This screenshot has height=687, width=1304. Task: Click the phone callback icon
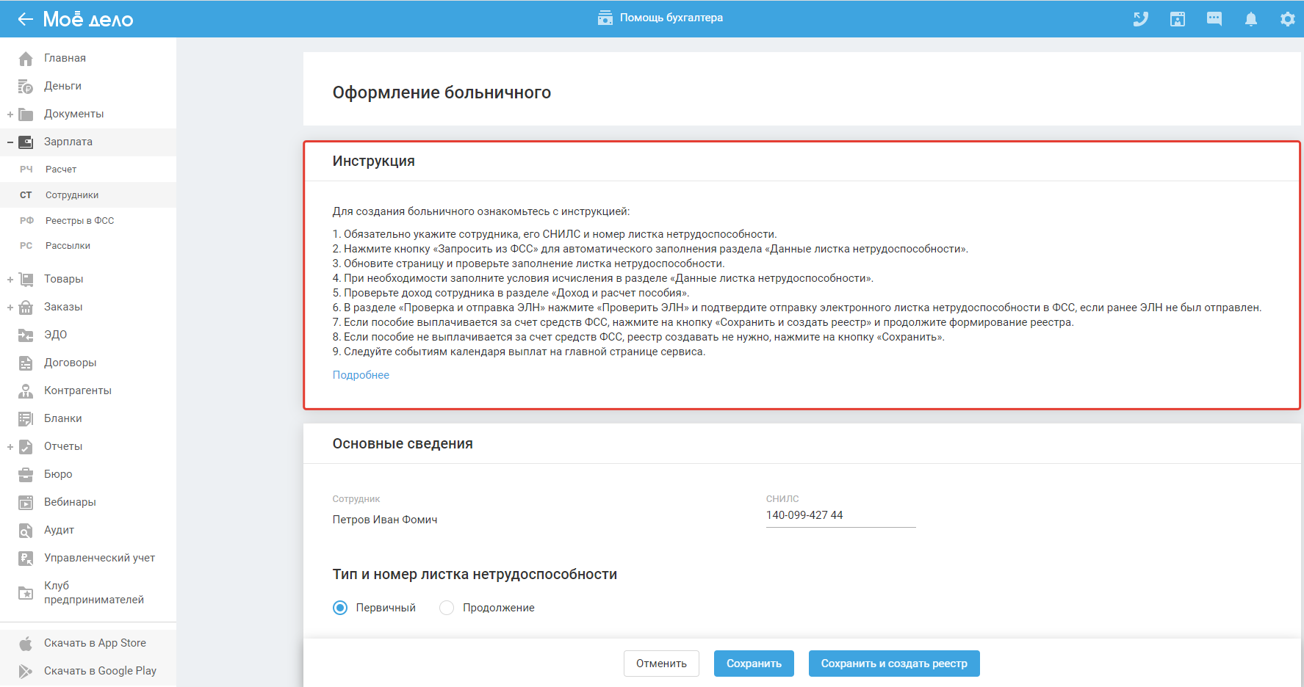click(x=1140, y=19)
